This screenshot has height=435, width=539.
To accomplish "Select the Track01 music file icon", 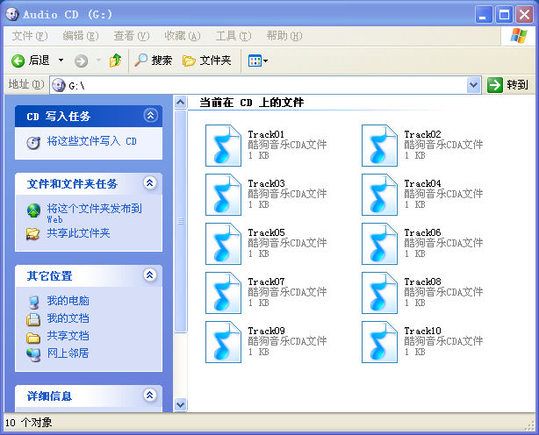I will [x=224, y=146].
